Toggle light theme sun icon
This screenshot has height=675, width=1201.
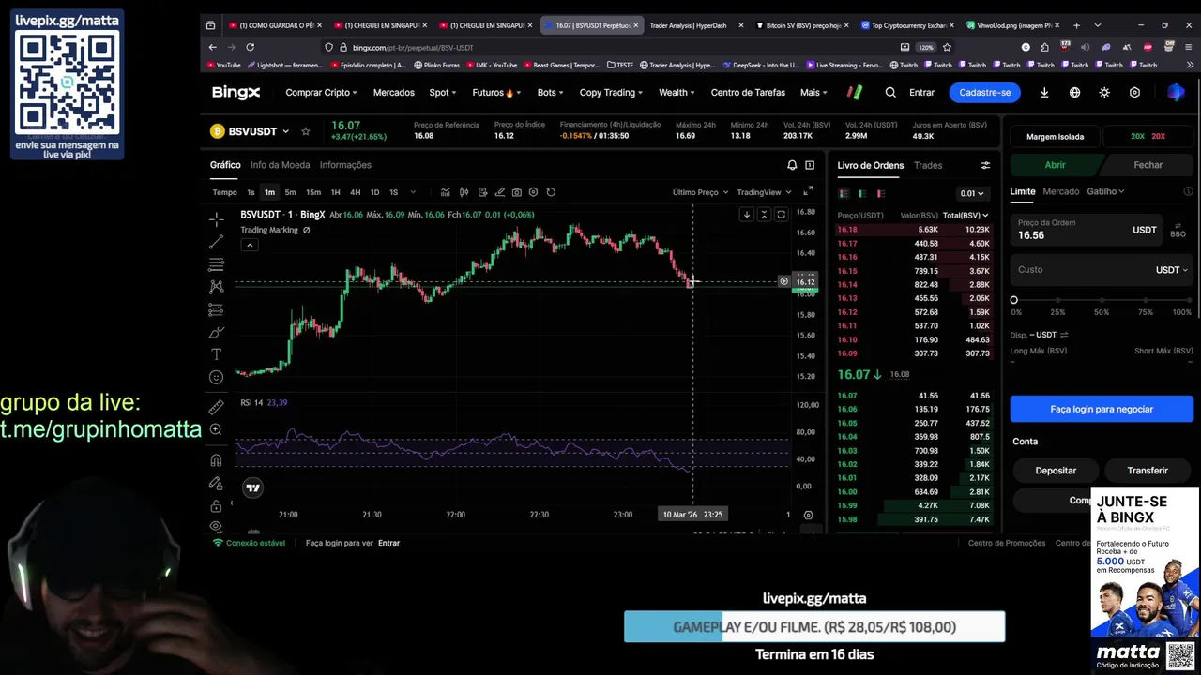point(1104,93)
